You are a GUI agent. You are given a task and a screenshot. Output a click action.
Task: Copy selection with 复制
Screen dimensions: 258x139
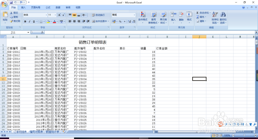click(14, 17)
